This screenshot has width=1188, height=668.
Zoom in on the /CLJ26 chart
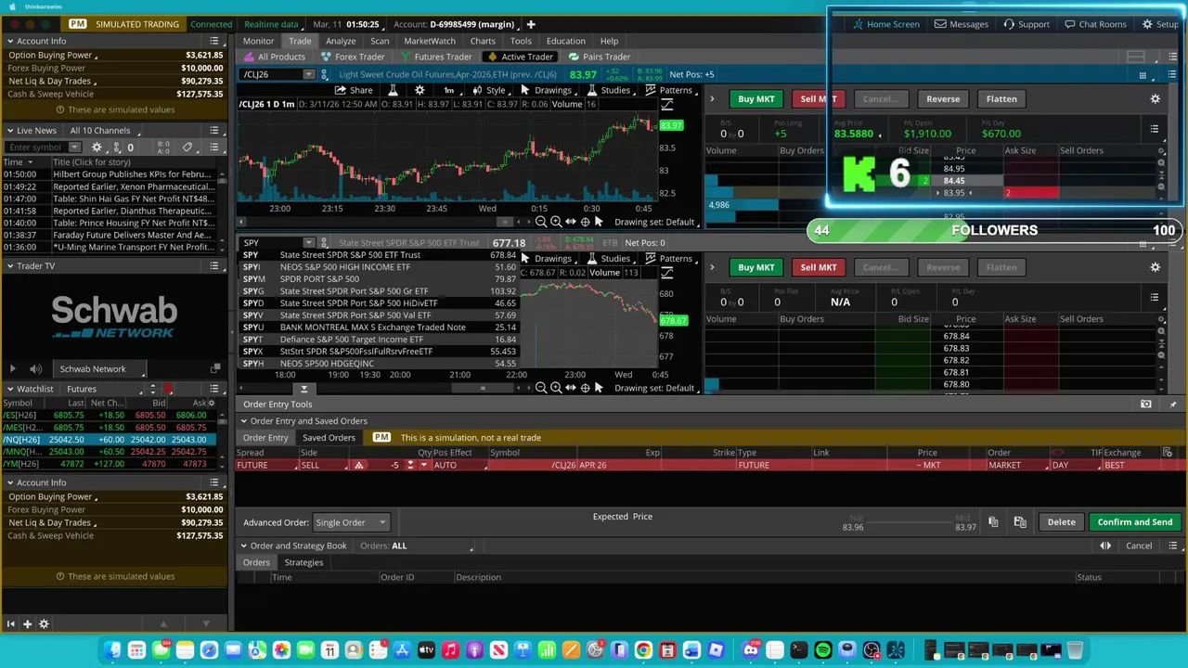tap(556, 222)
